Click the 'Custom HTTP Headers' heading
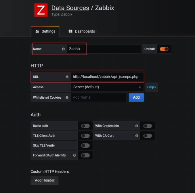This screenshot has width=195, height=193. pyautogui.click(x=50, y=171)
